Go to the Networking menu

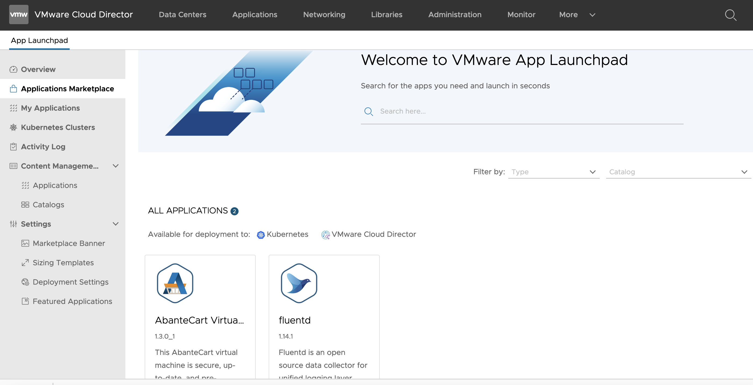324,14
